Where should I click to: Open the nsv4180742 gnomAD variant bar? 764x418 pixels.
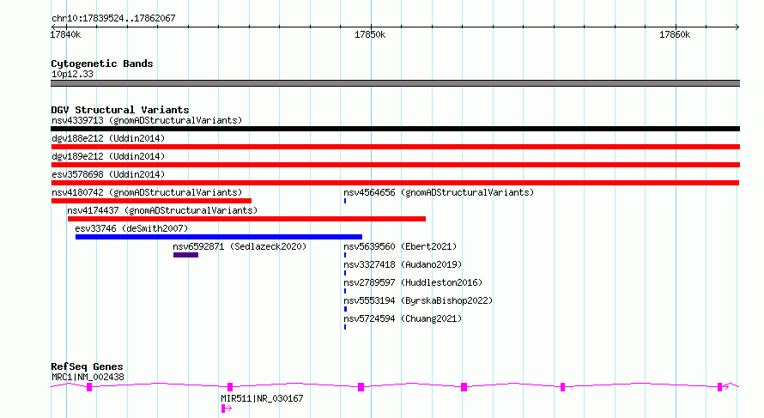tap(151, 201)
